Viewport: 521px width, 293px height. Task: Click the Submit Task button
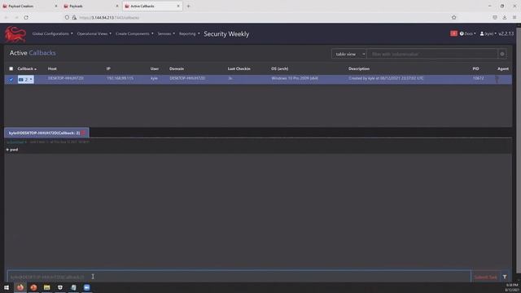tap(485, 277)
